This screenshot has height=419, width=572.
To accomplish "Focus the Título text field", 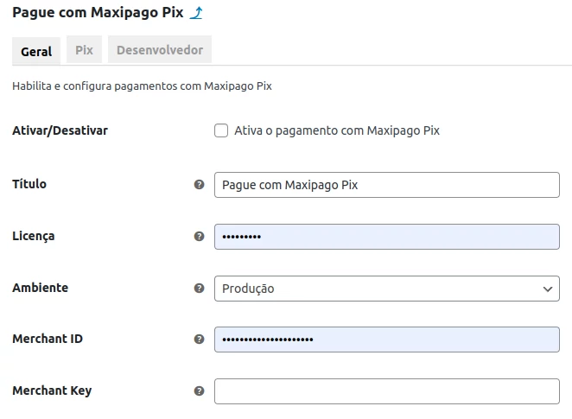I will pos(386,185).
